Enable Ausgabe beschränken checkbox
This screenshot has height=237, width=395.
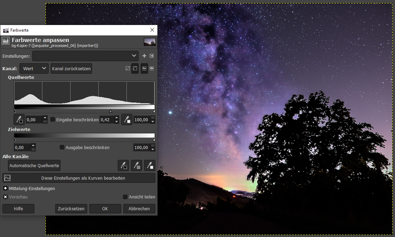coord(62,147)
